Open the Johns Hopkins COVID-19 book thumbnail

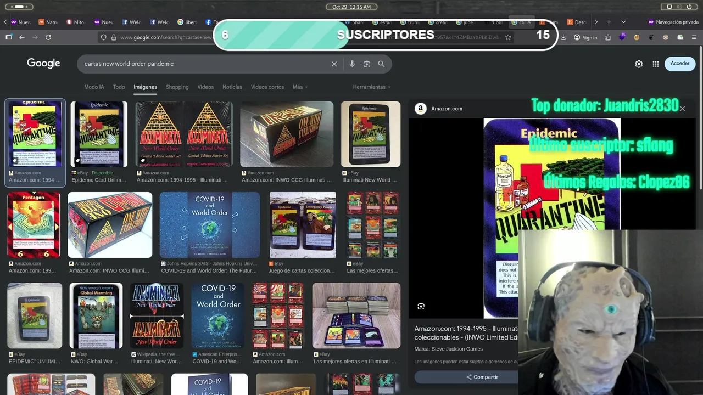click(x=210, y=225)
